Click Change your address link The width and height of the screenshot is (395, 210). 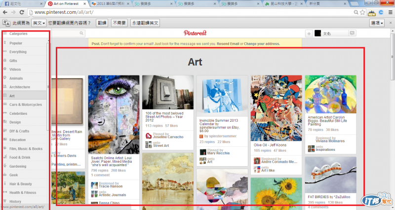262,44
